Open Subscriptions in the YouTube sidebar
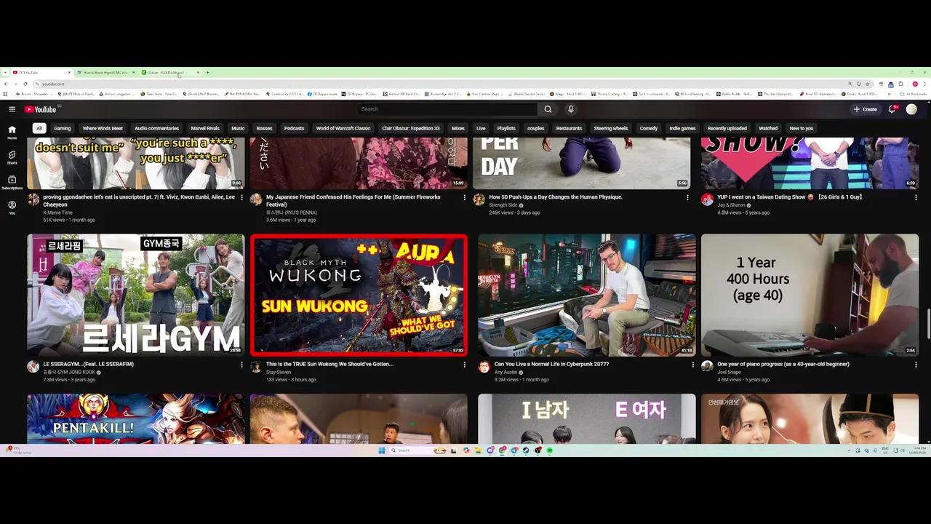 point(12,183)
